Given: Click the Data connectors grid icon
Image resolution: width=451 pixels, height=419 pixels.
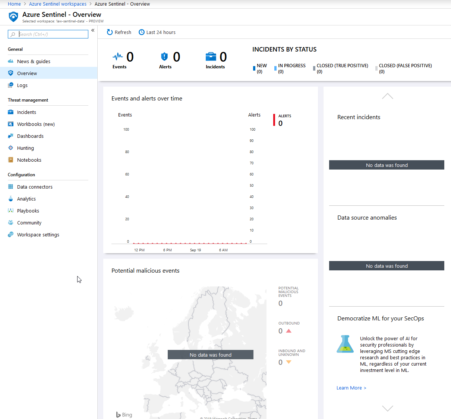Looking at the screenshot, I should [11, 187].
